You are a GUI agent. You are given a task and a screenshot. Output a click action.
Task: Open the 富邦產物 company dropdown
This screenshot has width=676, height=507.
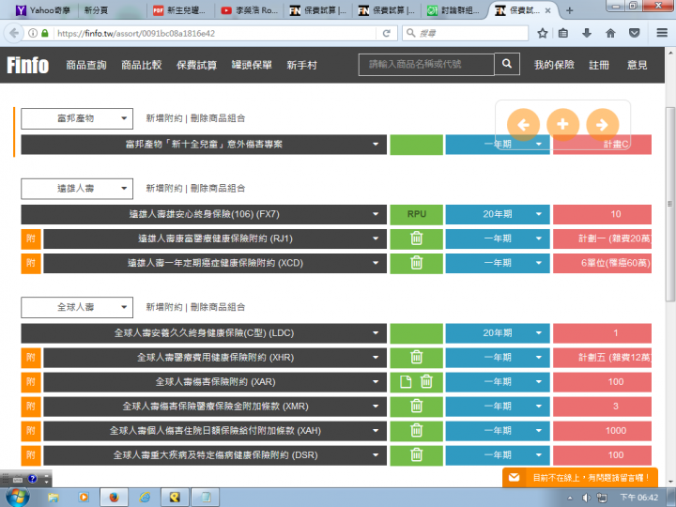[x=77, y=118]
